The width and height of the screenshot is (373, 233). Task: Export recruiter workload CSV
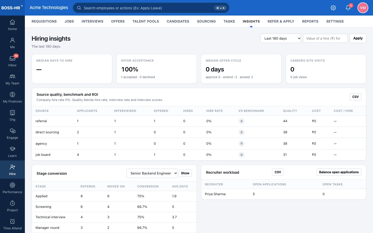point(278,172)
